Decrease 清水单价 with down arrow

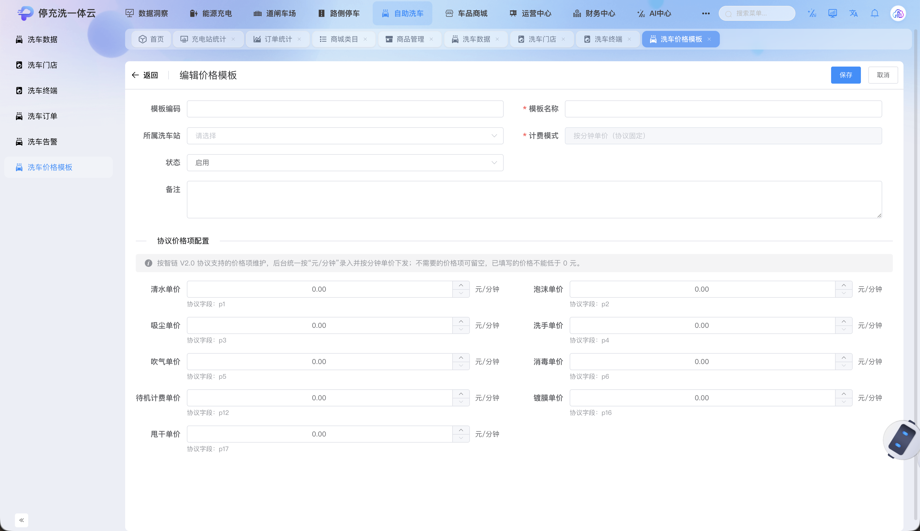pos(461,293)
